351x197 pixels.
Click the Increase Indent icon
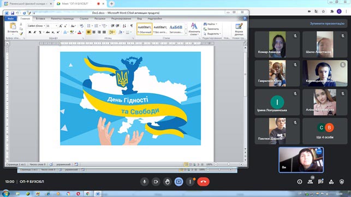[117, 26]
